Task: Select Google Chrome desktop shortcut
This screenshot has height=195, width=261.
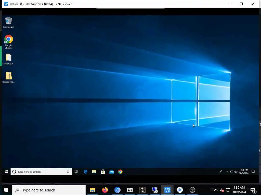Action: [8, 42]
